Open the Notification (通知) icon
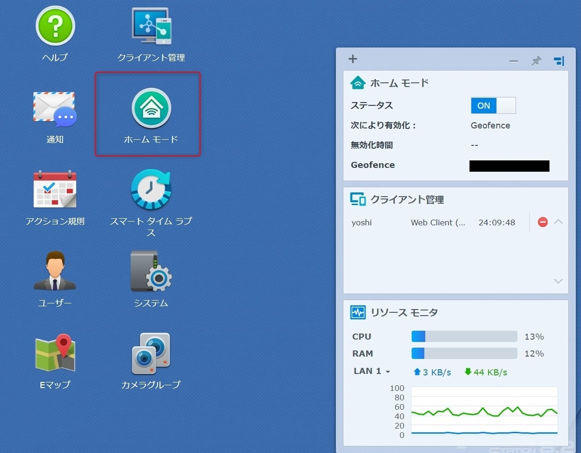Screen dimensions: 581x453 click(x=55, y=110)
